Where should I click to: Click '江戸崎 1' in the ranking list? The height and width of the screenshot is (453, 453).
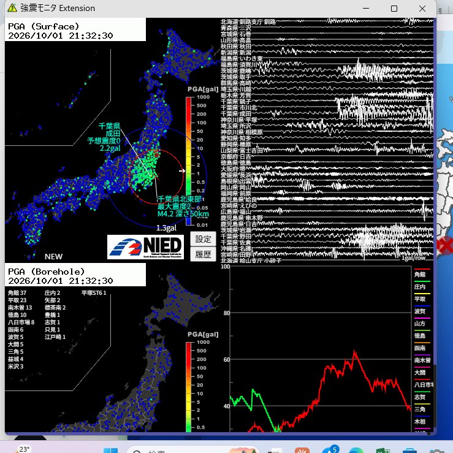tap(55, 337)
